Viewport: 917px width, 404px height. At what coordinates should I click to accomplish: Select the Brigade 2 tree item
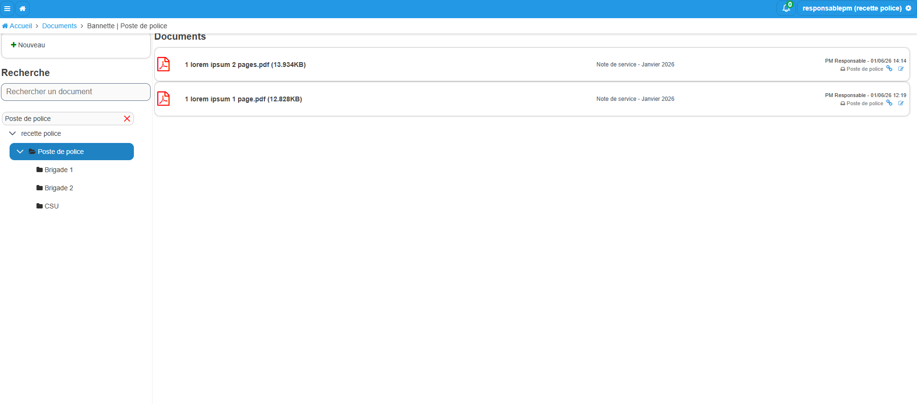59,188
